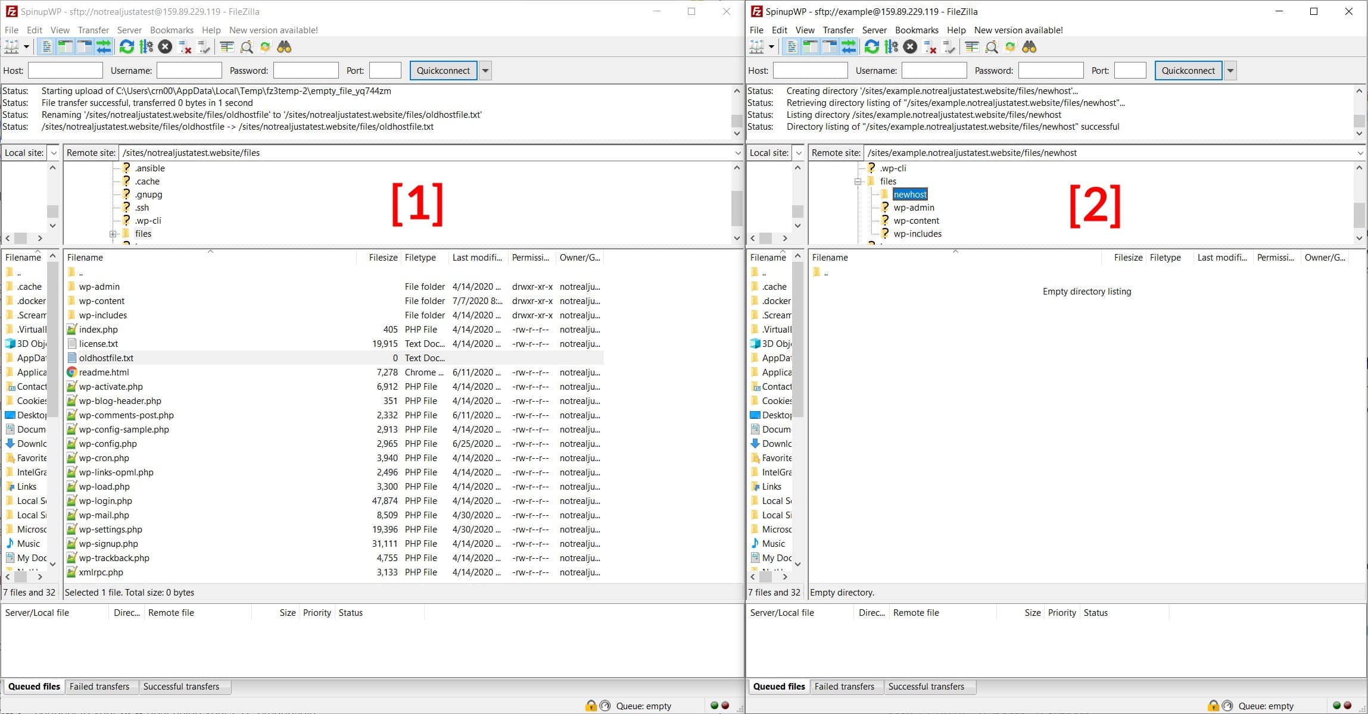1368x714 pixels.
Task: Switch to the Failed transfers tab
Action: [x=99, y=687]
